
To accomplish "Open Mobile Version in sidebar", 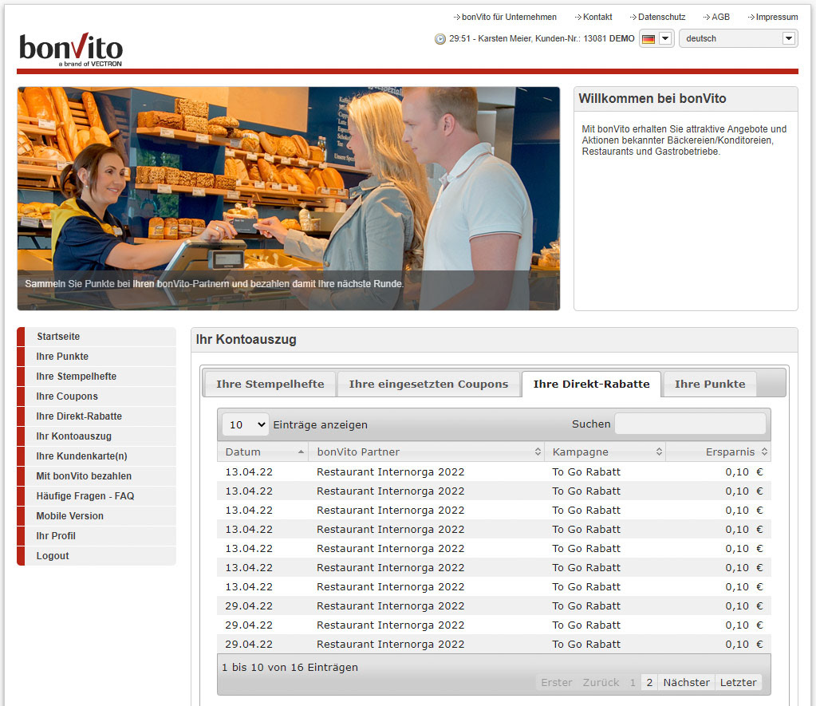I will pos(97,516).
